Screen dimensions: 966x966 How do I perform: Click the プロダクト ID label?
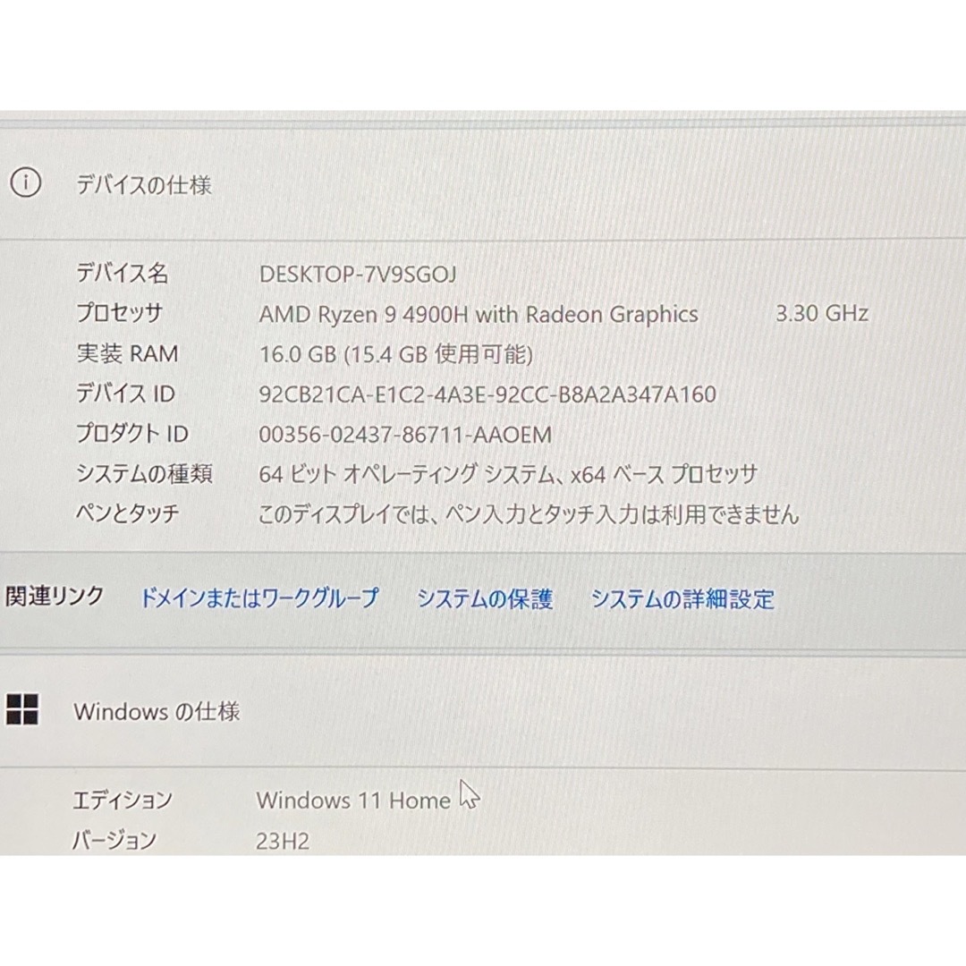click(x=131, y=434)
